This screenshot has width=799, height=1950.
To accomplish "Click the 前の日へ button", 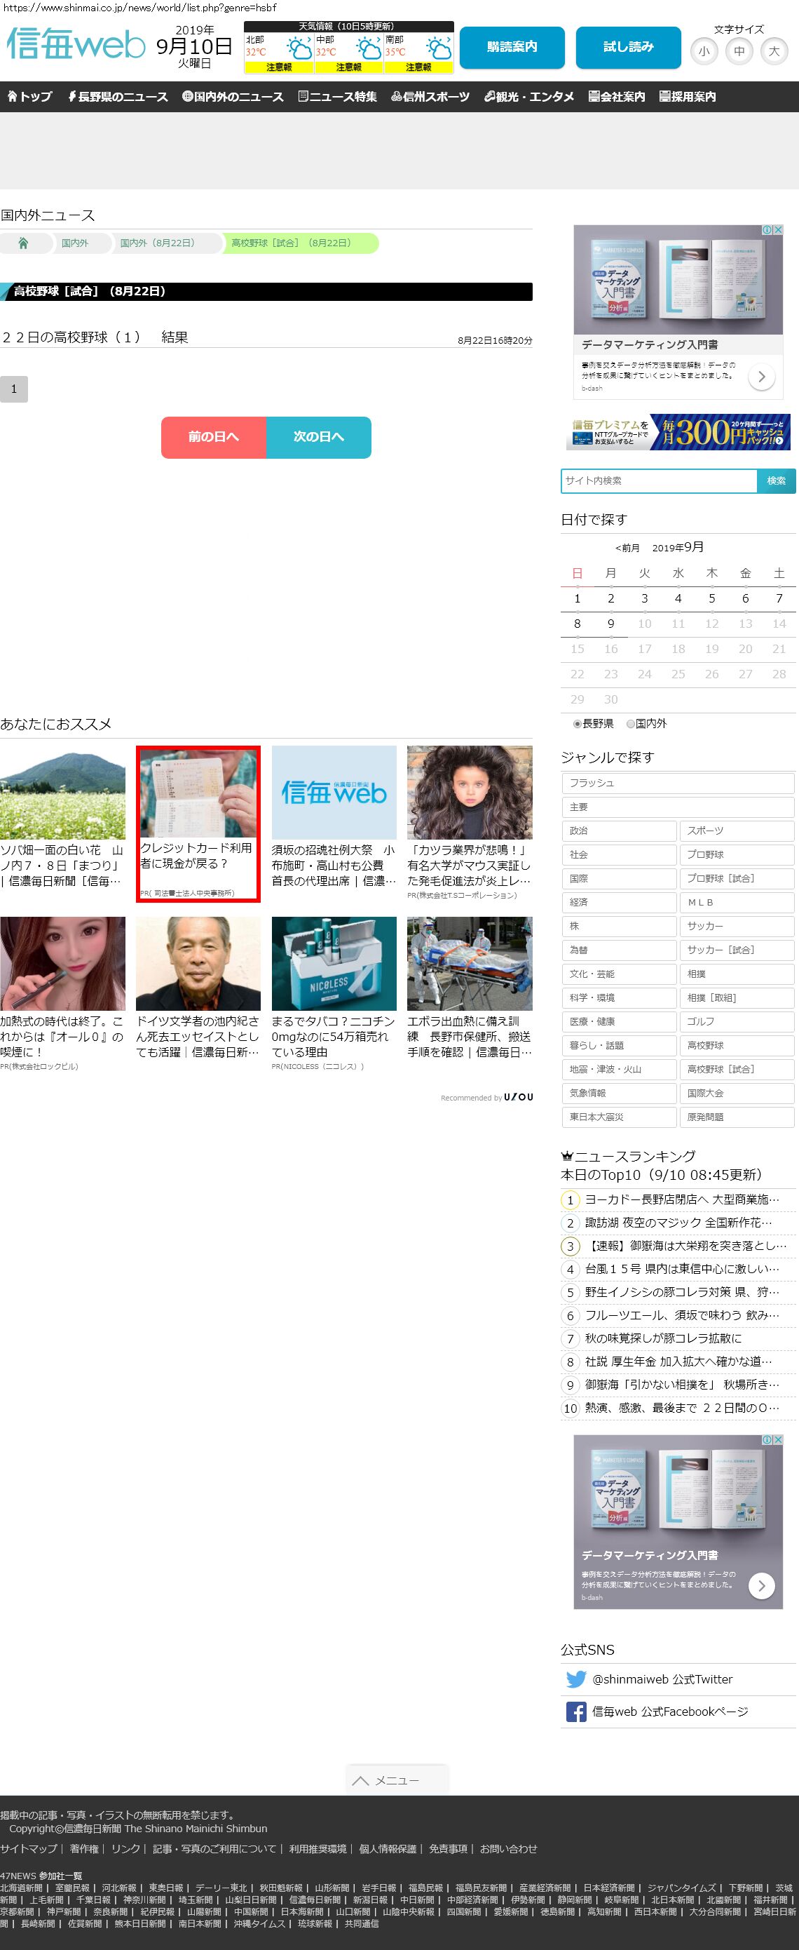I will click(213, 437).
